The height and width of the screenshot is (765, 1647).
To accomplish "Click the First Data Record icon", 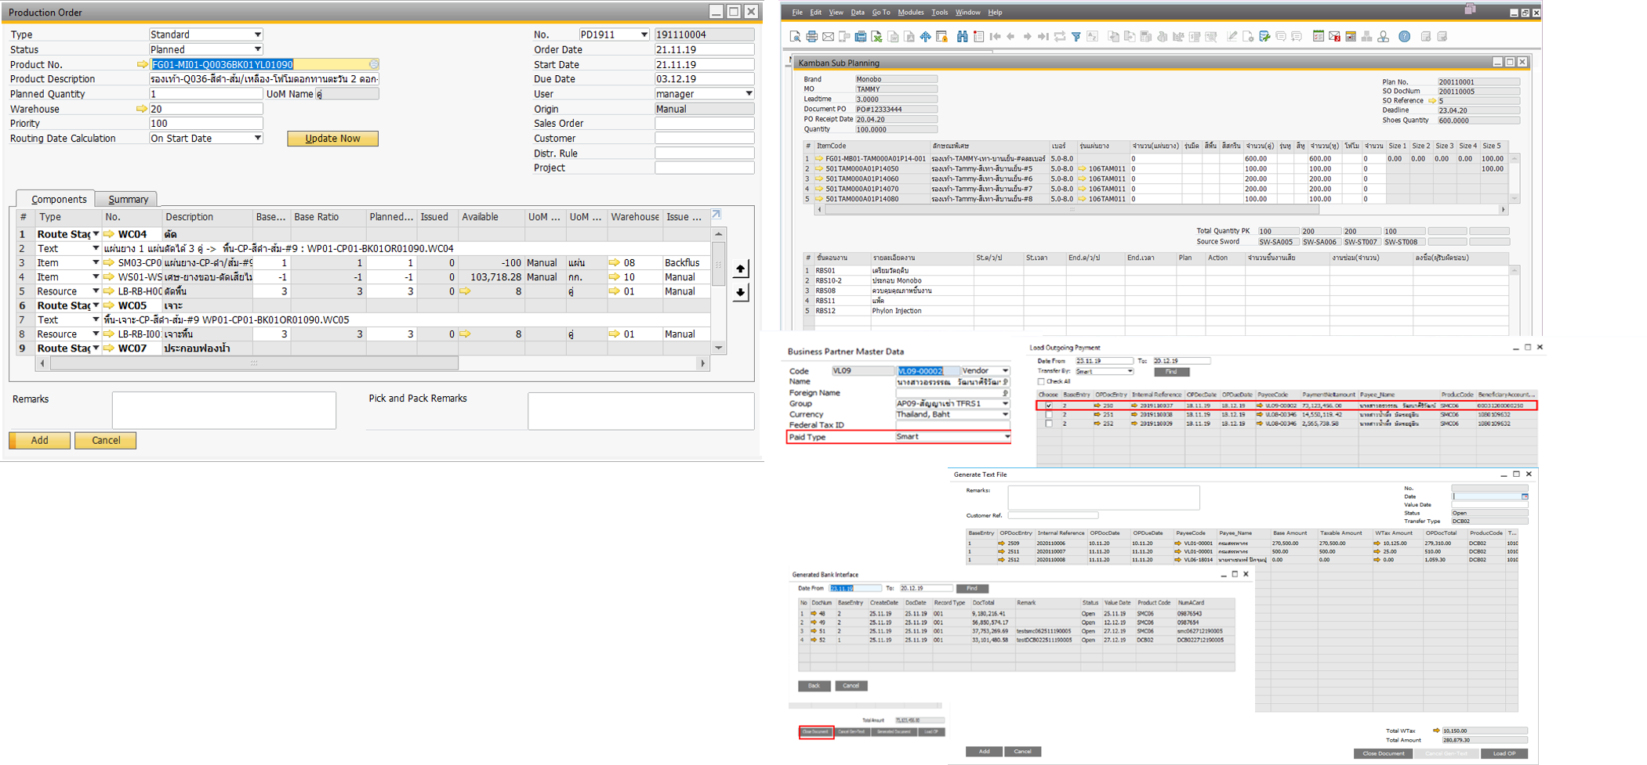I will pyautogui.click(x=995, y=37).
